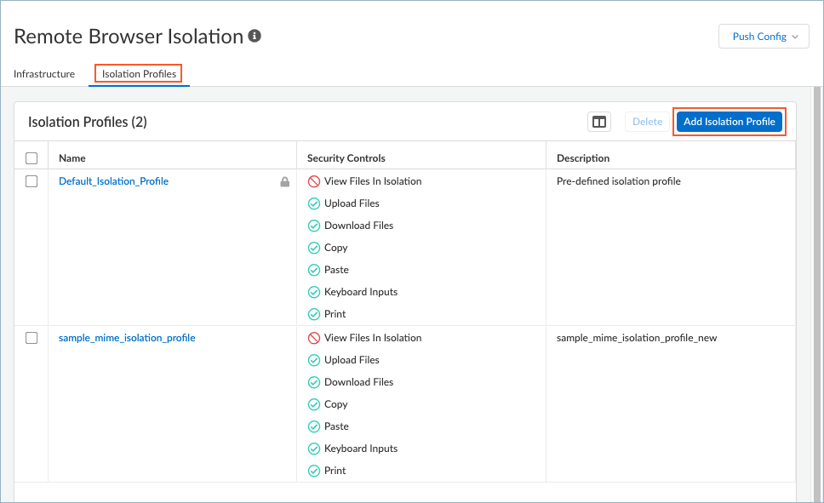The width and height of the screenshot is (824, 503).
Task: Click the lock icon on Default_Isolation_Profile
Action: 285,182
